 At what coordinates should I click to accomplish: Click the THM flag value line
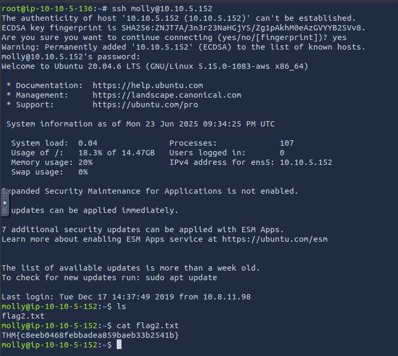(x=90, y=335)
